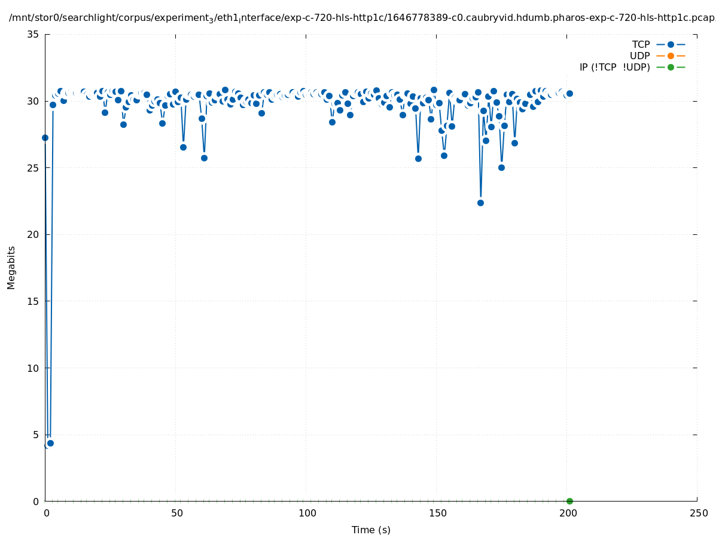The height and width of the screenshot is (538, 716).
Task: Click the first TCP point at 27 Megabits
Action: coord(45,137)
